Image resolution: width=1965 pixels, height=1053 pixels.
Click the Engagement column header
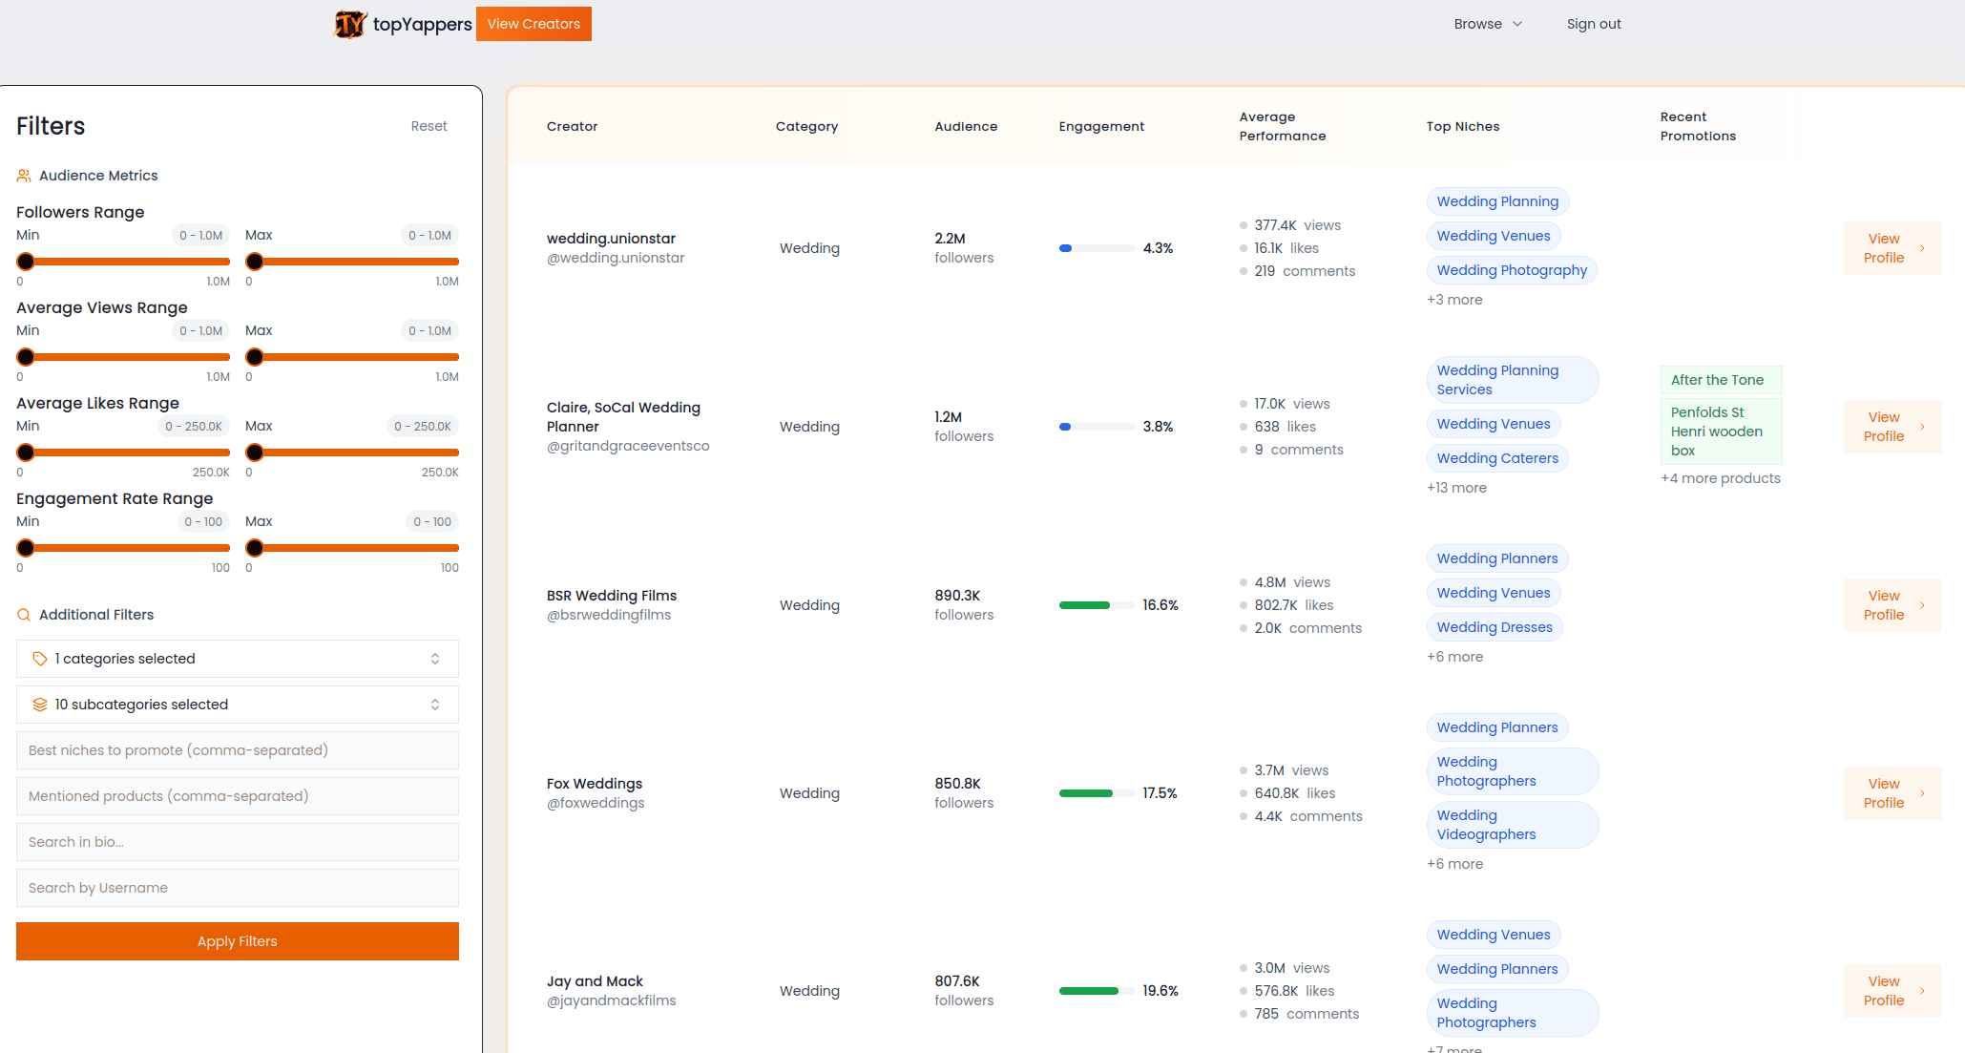tap(1101, 126)
